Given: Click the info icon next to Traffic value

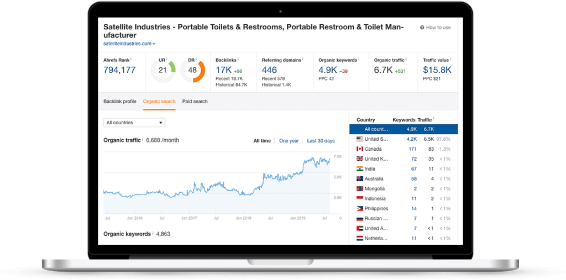Looking at the screenshot, I should [x=449, y=59].
